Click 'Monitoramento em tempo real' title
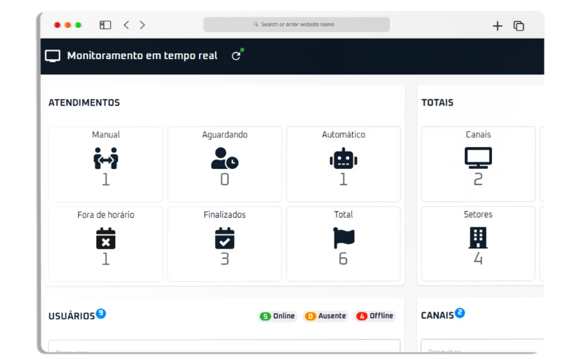583x364 pixels. [x=142, y=56]
